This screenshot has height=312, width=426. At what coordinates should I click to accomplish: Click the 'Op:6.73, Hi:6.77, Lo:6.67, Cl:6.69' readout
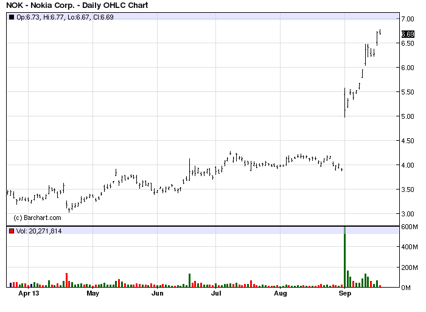(x=65, y=18)
